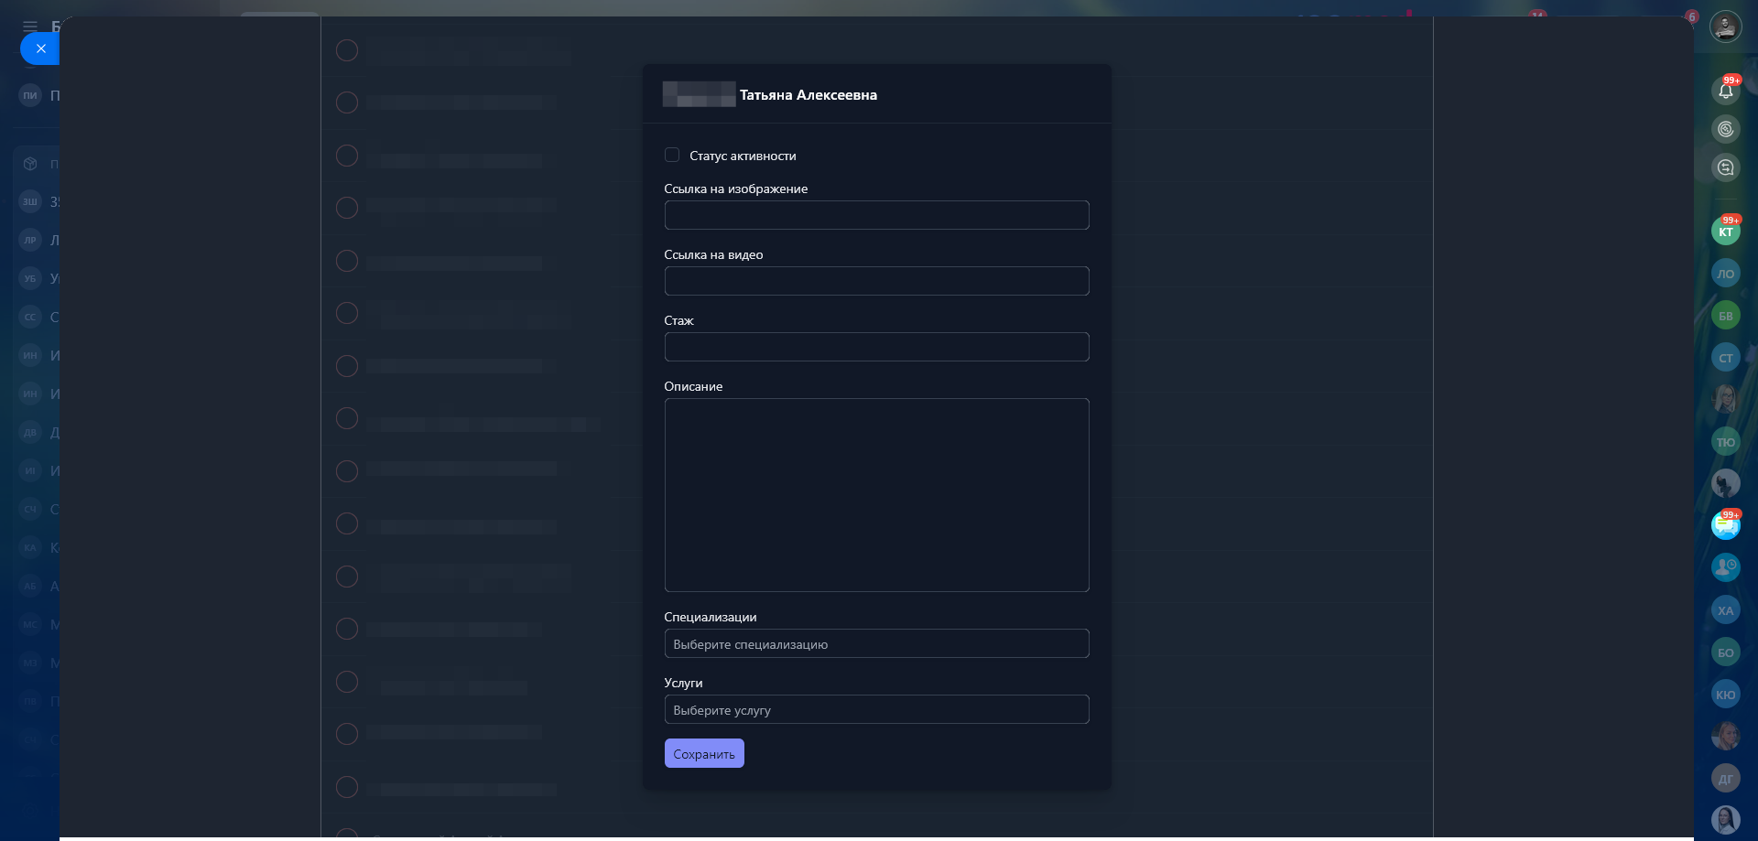Click the cube icon in the left sidebar
Screen dimensions: 1758x841
pyautogui.click(x=30, y=164)
